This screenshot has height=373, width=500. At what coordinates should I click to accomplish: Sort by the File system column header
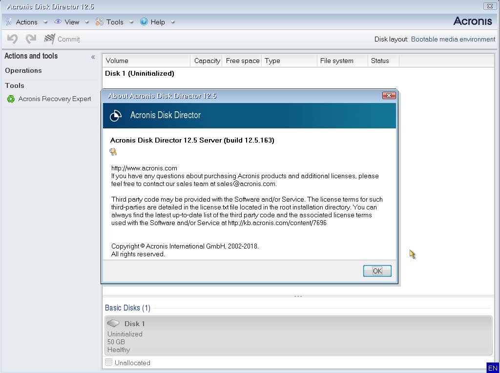pyautogui.click(x=342, y=61)
